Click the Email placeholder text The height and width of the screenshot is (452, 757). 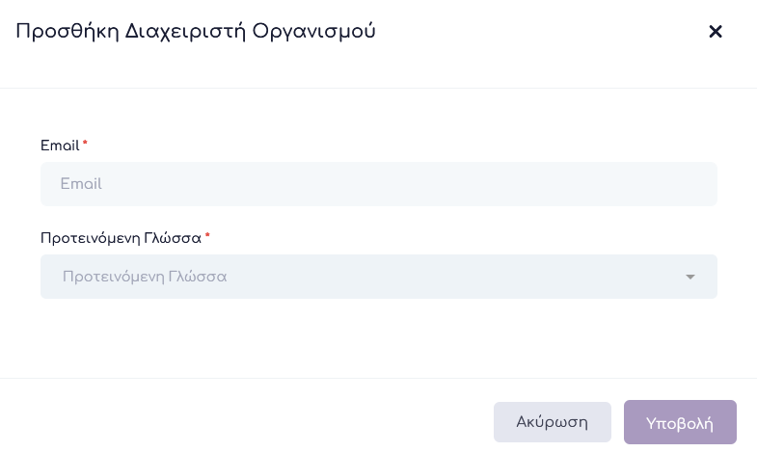click(x=81, y=184)
